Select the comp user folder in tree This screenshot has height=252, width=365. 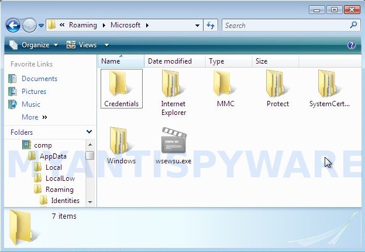(43, 145)
